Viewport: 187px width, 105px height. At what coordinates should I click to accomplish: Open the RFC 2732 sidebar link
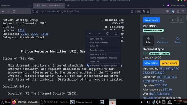click(x=158, y=81)
